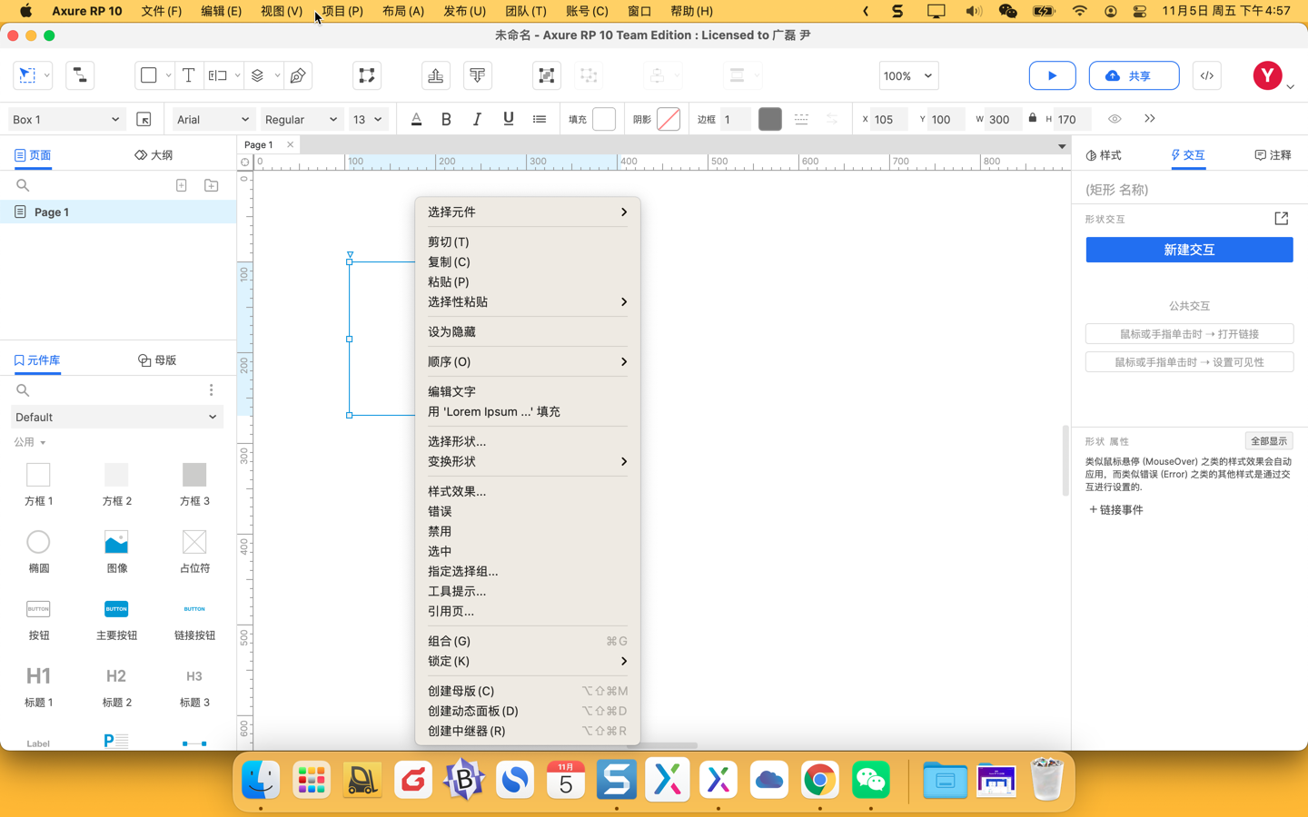The width and height of the screenshot is (1308, 817).
Task: Select the connector tool
Action: (80, 75)
